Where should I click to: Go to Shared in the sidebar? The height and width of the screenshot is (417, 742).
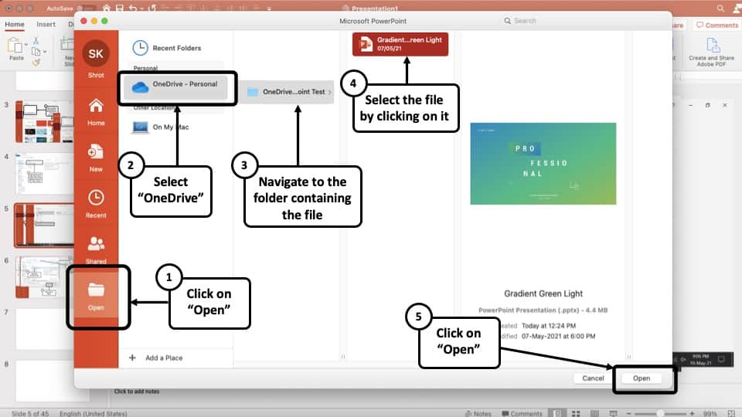[96, 249]
